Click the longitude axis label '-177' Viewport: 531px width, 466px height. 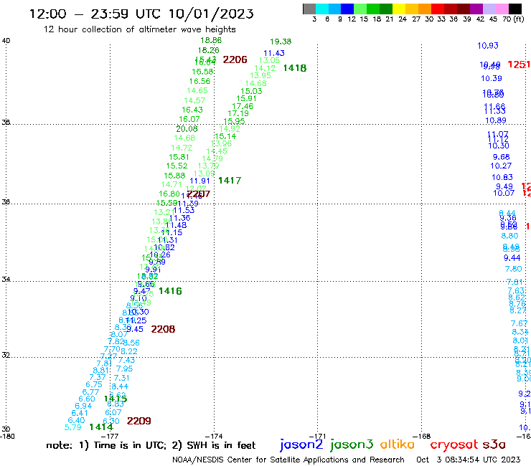(110, 437)
